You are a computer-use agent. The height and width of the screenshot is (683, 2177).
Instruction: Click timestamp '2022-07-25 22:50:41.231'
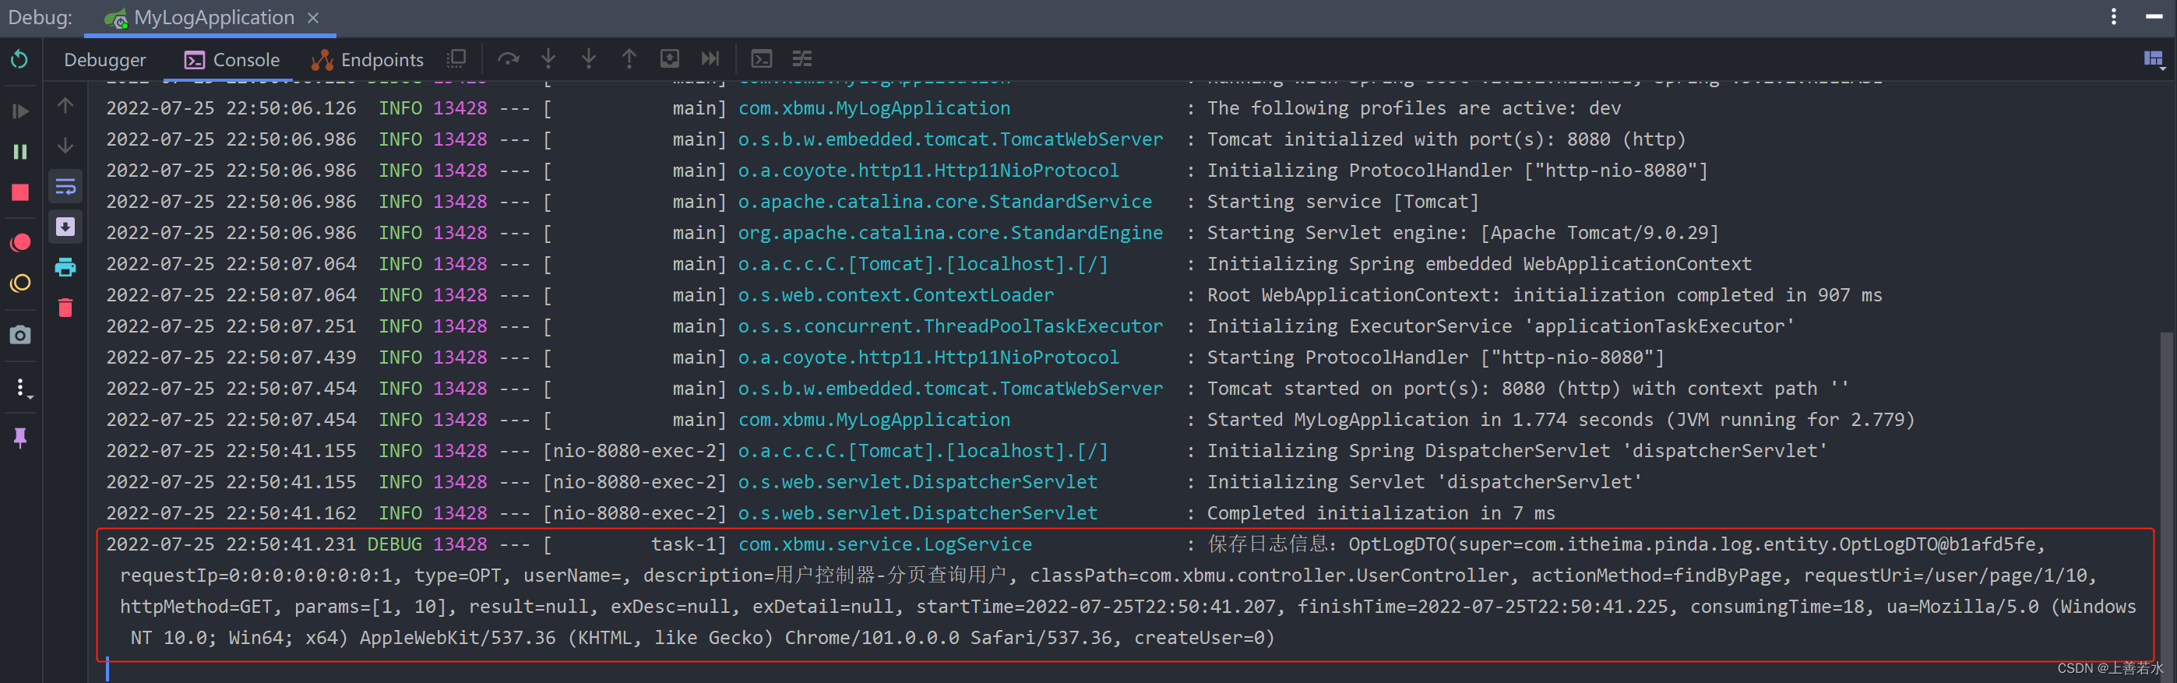point(231,544)
